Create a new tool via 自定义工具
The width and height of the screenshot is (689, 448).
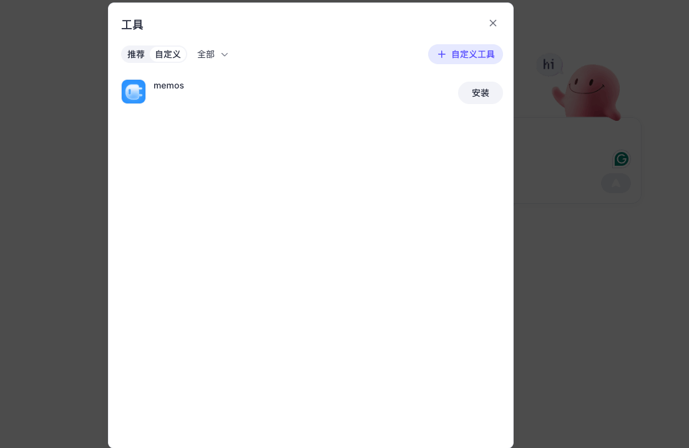(x=466, y=54)
